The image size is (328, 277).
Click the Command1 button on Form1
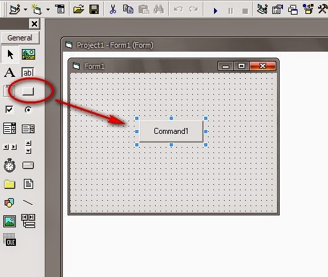pyautogui.click(x=171, y=131)
